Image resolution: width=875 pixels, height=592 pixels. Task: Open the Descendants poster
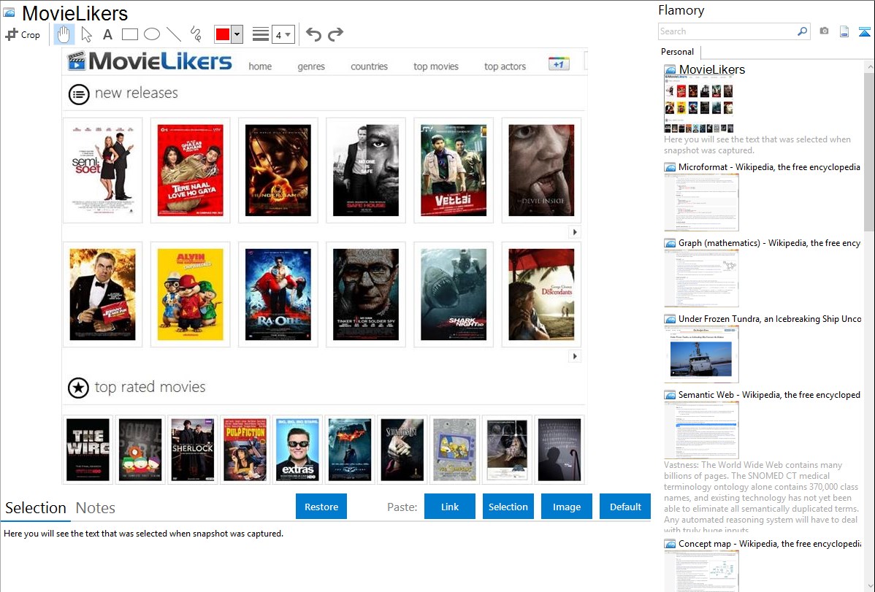(x=541, y=295)
